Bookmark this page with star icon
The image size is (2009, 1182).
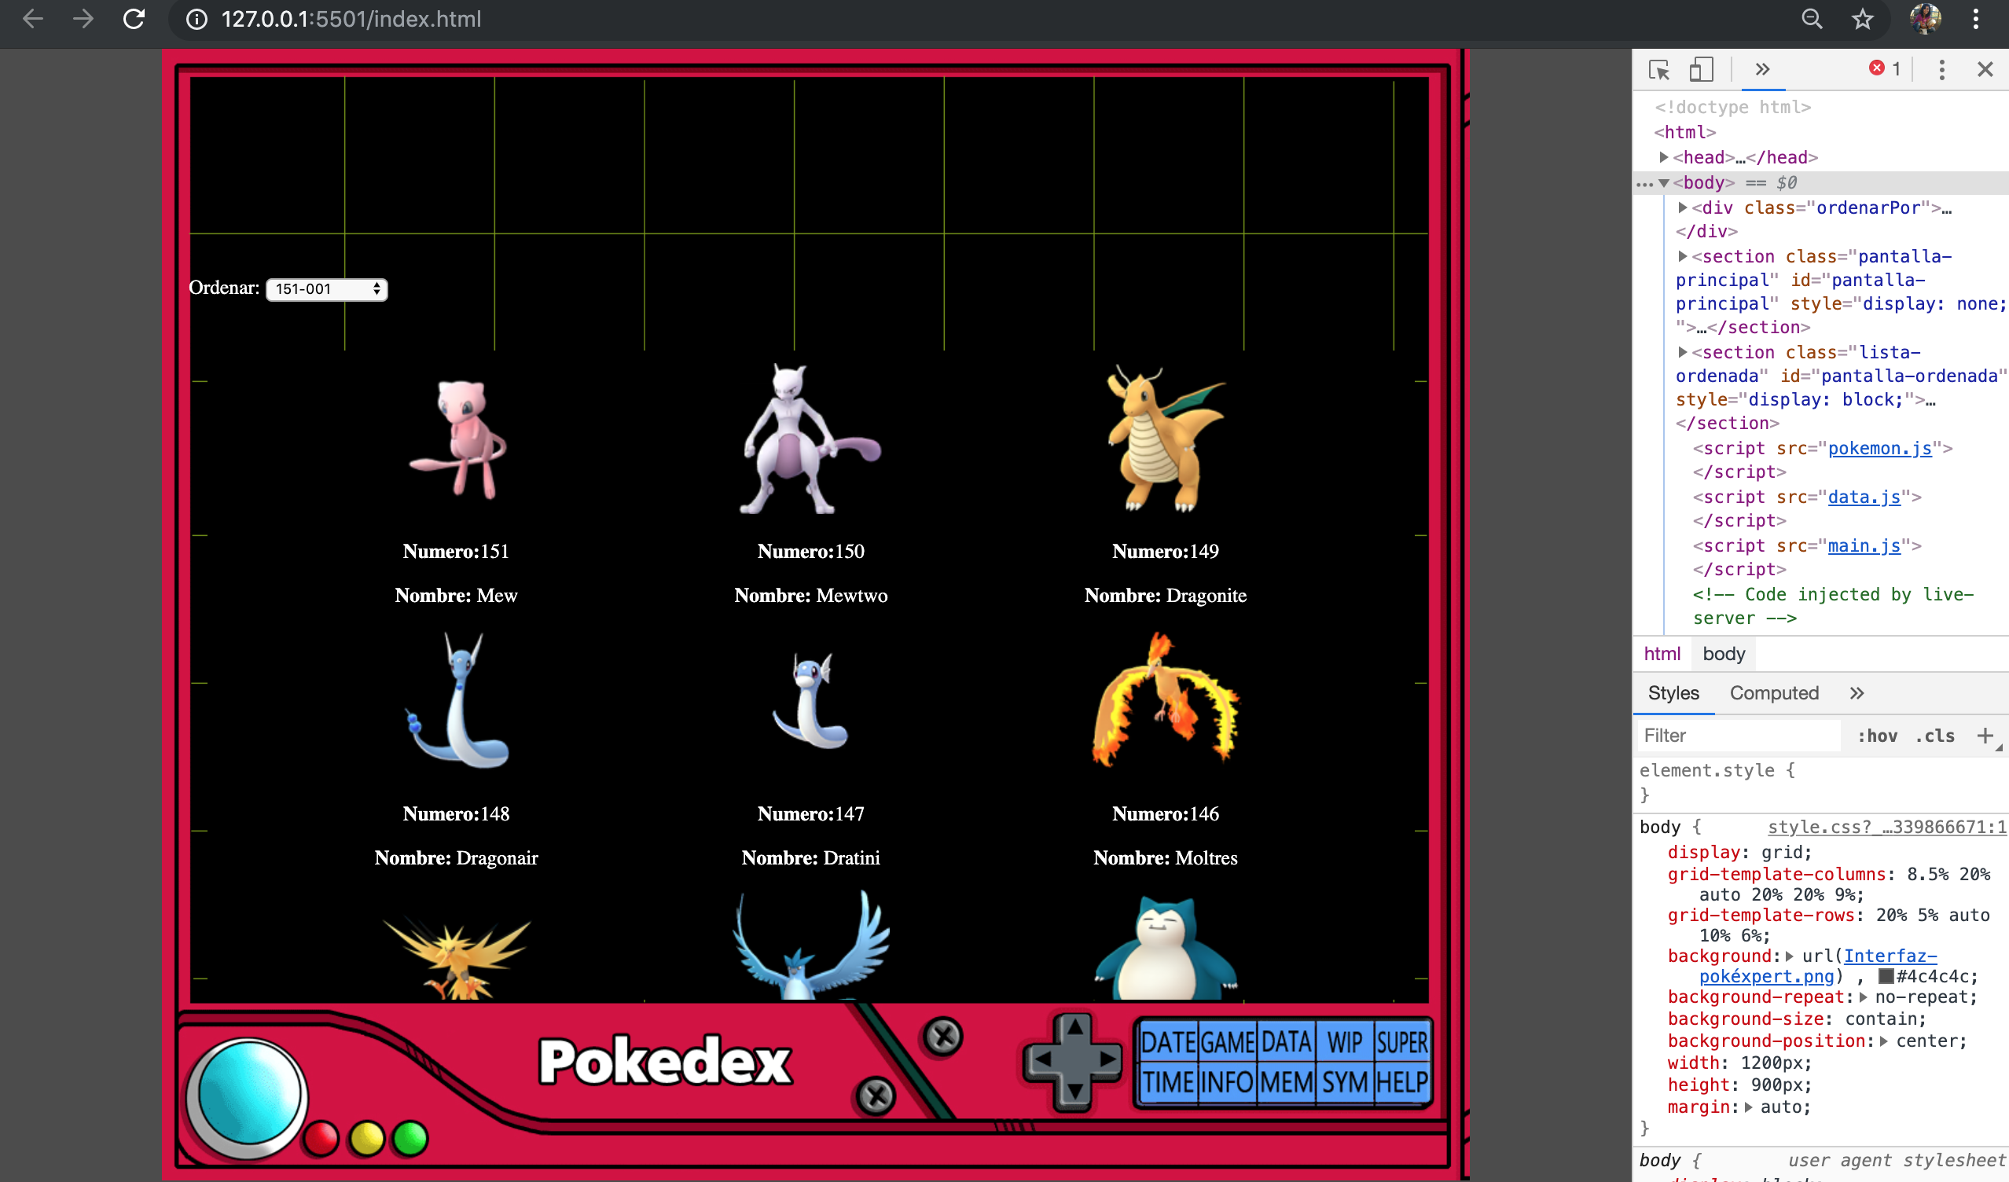1861,19
